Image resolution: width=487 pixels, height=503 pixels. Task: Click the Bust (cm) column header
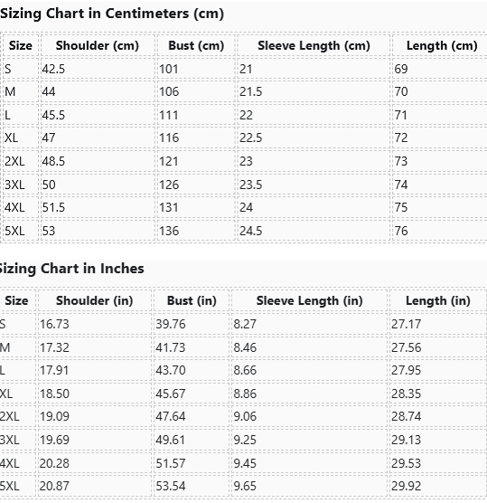pos(196,45)
